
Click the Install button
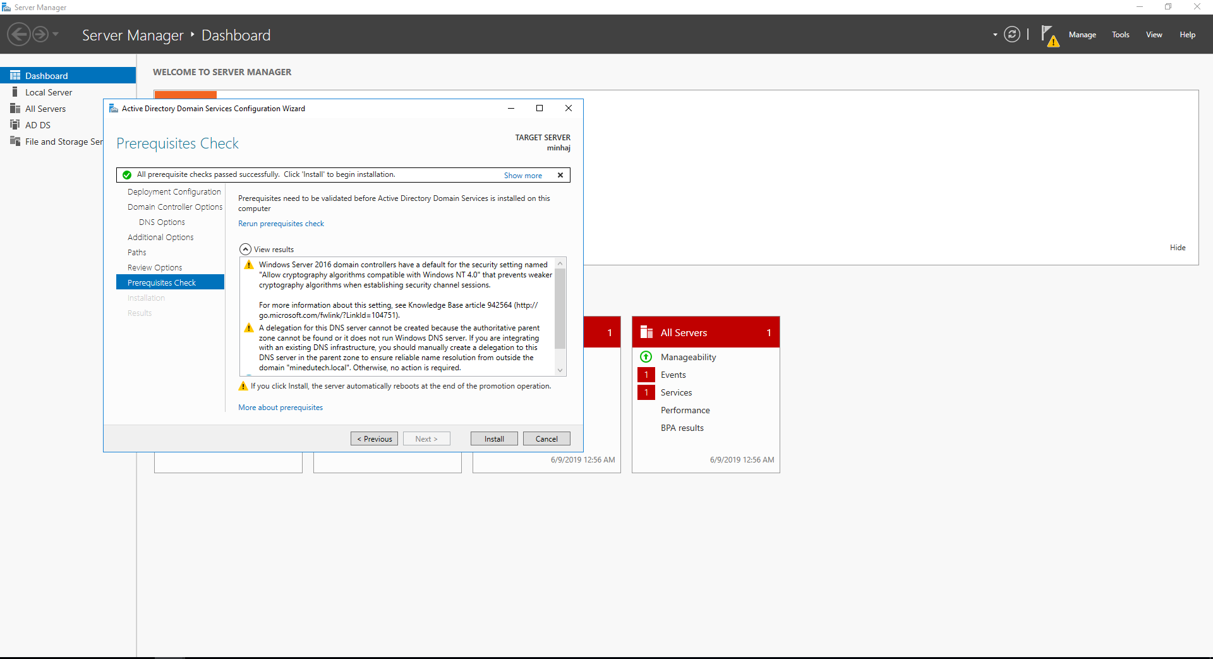493,439
